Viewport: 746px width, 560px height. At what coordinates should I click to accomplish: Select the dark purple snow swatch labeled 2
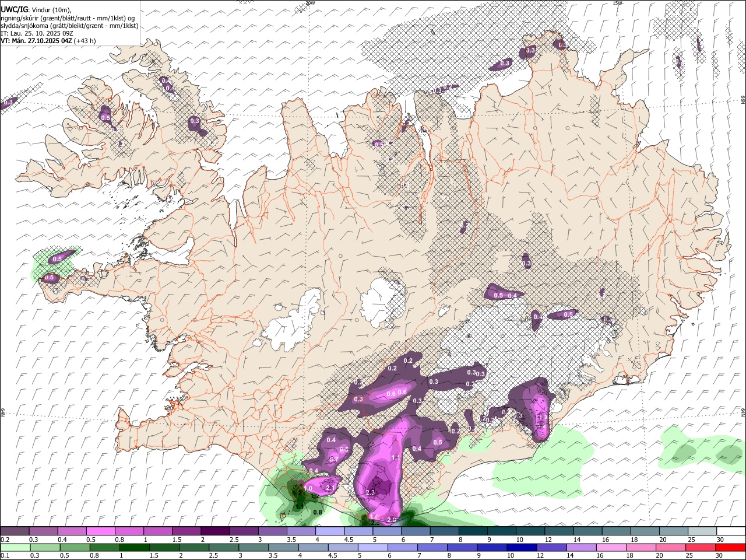(x=215, y=531)
